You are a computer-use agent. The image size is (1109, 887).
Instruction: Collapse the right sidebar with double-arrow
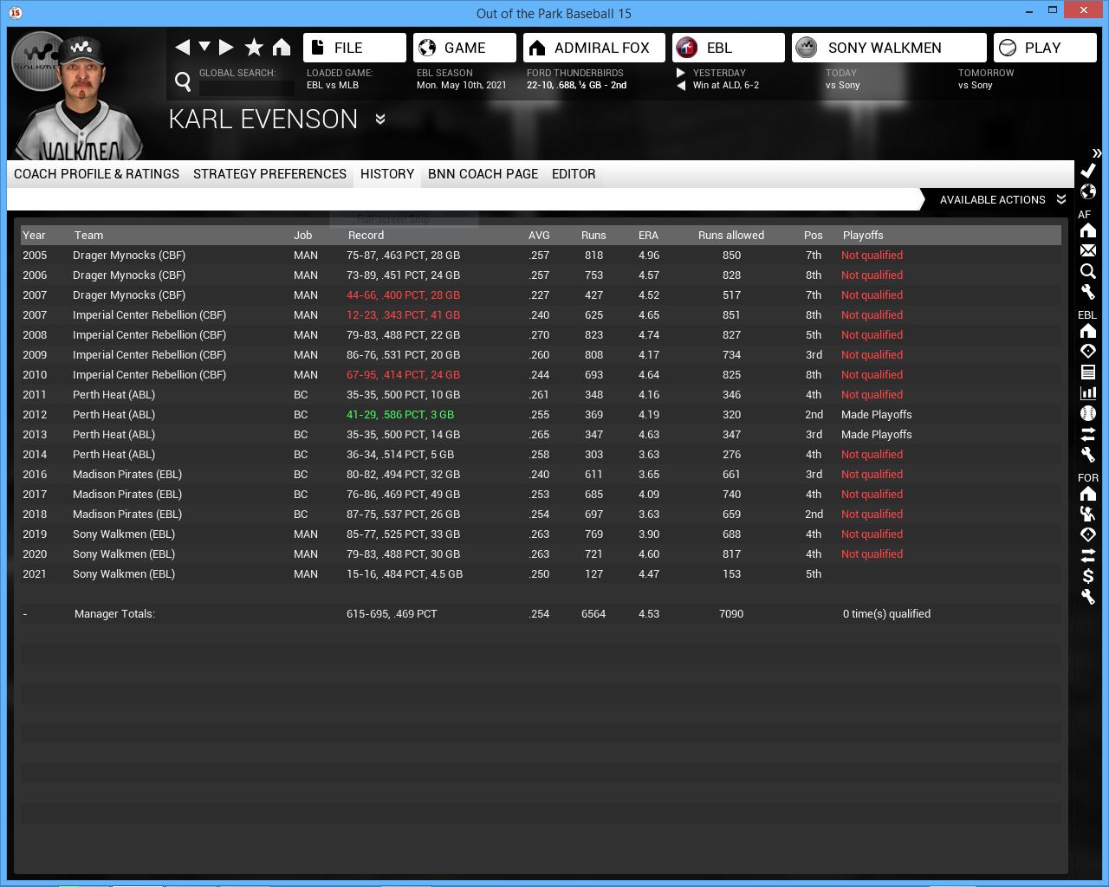pyautogui.click(x=1096, y=152)
